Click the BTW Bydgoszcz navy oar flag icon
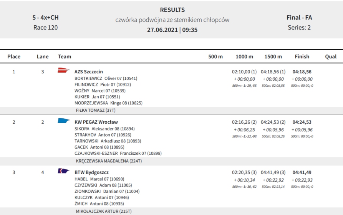This screenshot has height=215, width=343. pos(64,171)
